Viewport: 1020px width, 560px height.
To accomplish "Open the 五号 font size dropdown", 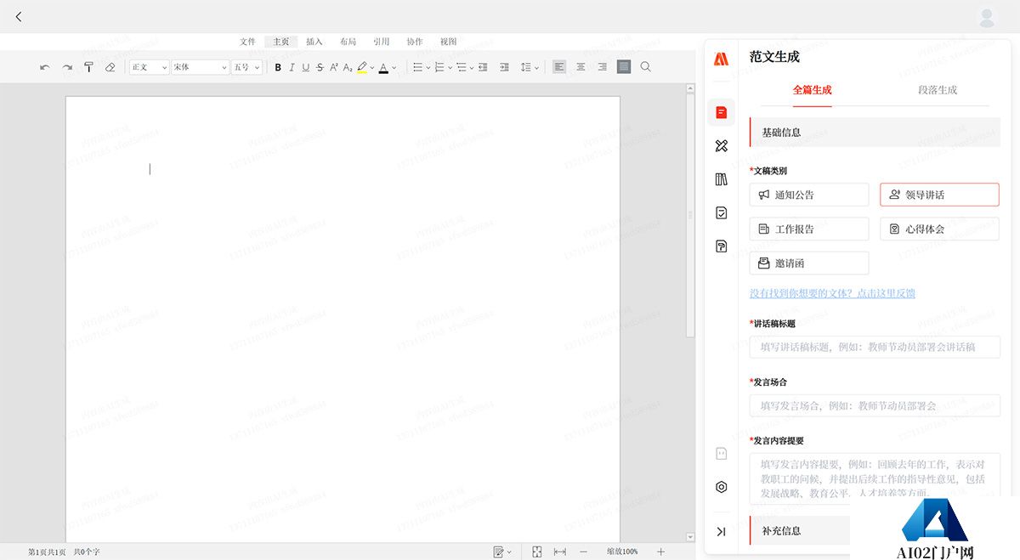I will [x=246, y=67].
